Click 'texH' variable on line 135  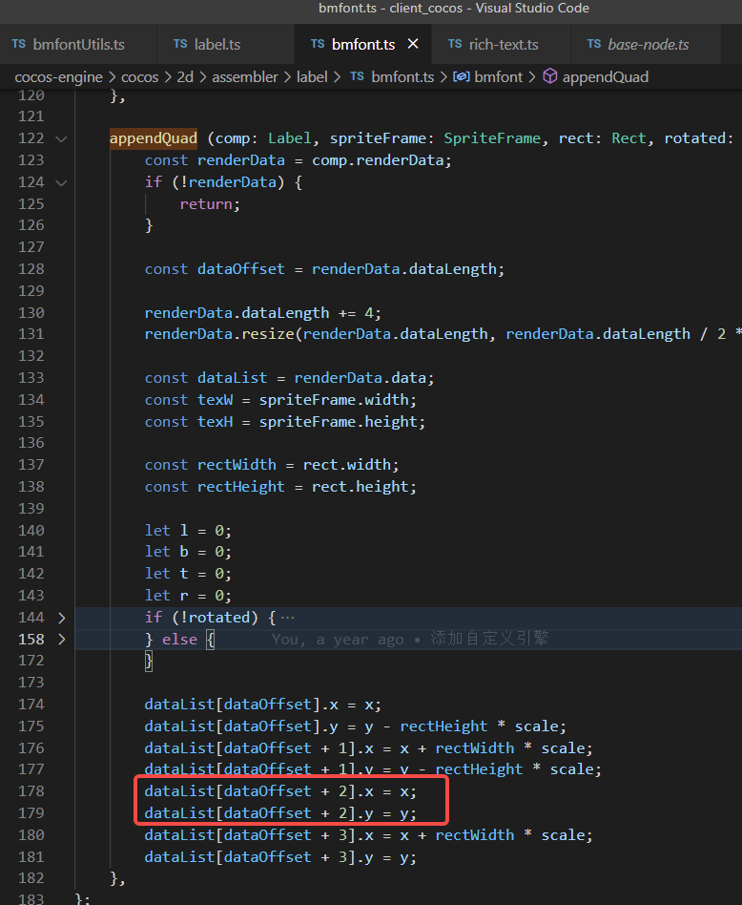click(x=215, y=422)
